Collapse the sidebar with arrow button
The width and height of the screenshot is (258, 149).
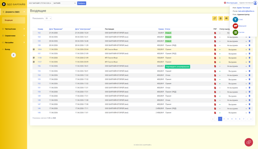(x=14, y=55)
